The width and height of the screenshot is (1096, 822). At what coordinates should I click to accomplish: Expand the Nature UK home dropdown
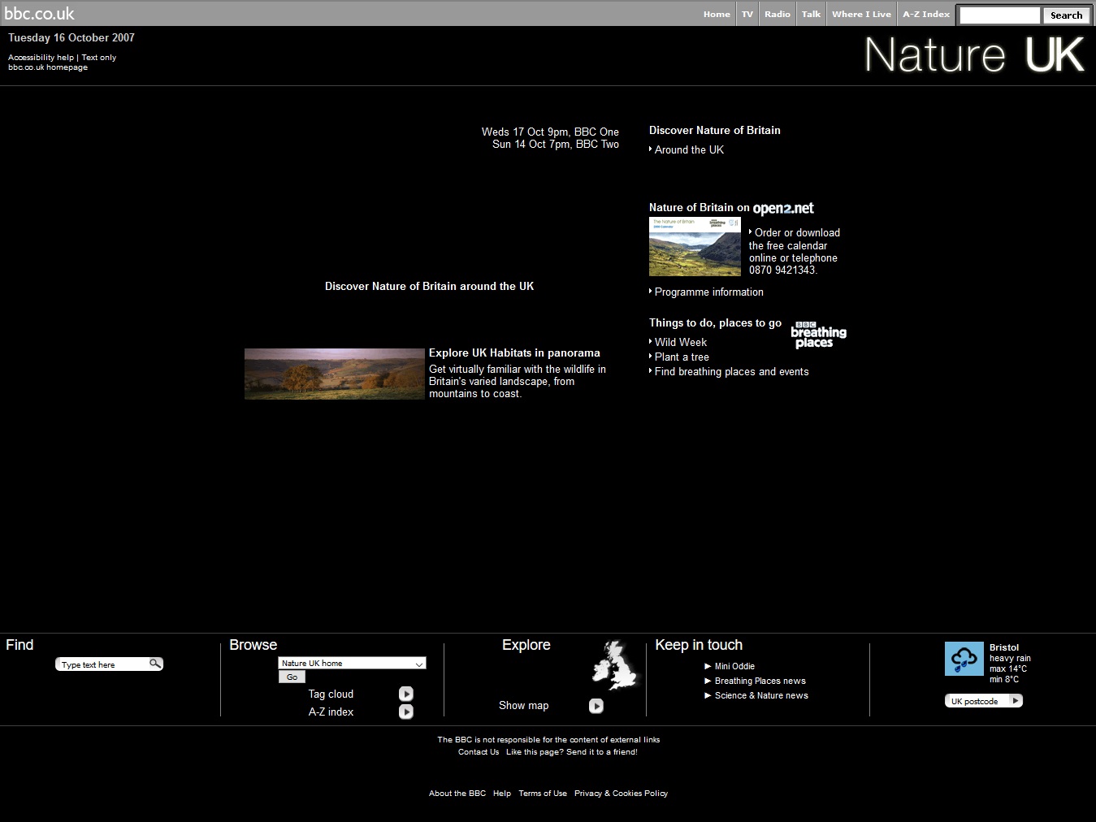click(352, 663)
